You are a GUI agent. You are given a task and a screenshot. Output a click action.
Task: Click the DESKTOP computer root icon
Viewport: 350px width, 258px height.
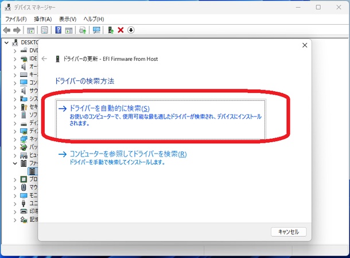pos(15,42)
